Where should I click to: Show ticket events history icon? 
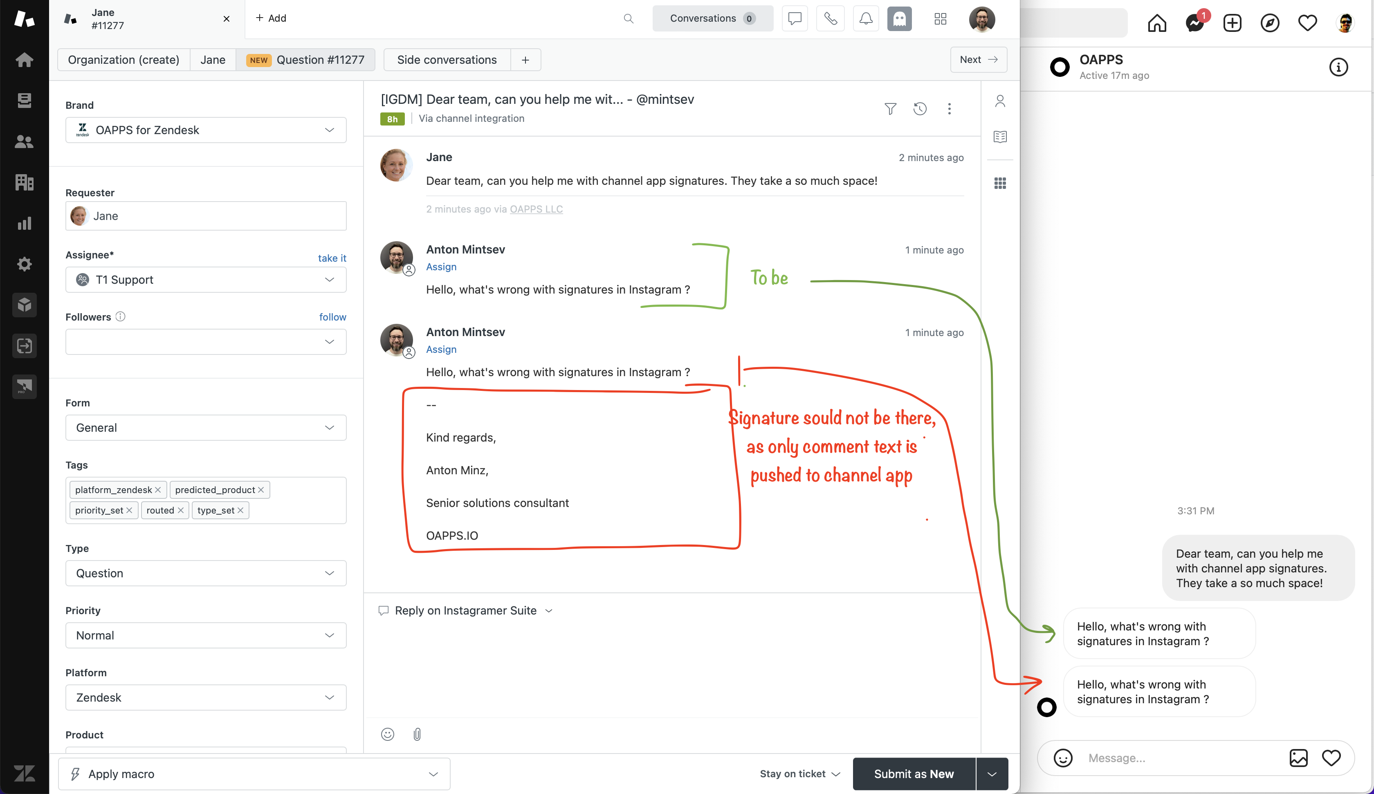coord(920,108)
